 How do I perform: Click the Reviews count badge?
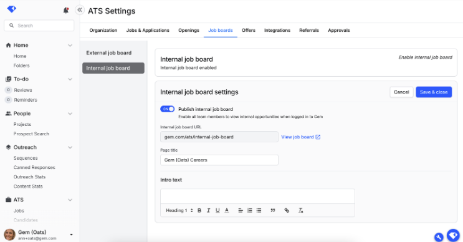click(8, 90)
